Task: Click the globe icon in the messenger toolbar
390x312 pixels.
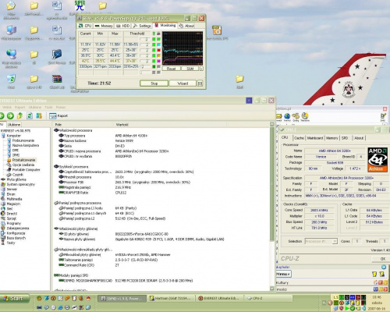Action: pos(287,116)
